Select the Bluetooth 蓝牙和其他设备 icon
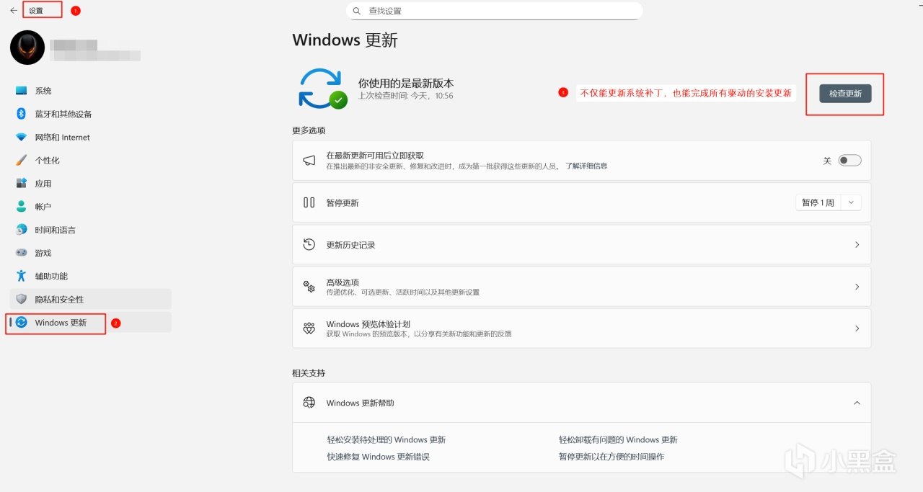 (x=21, y=114)
